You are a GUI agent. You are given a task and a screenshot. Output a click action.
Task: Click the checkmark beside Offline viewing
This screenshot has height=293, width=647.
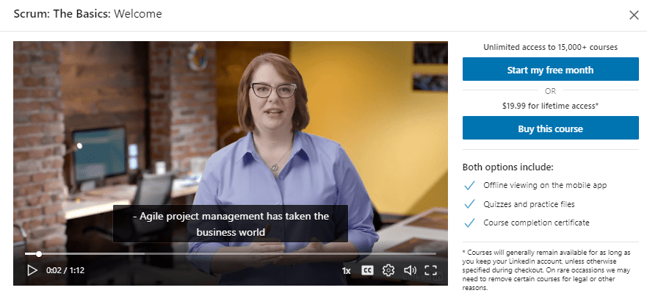469,185
